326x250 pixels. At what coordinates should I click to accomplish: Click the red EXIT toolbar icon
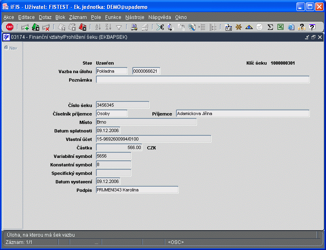point(10,27)
